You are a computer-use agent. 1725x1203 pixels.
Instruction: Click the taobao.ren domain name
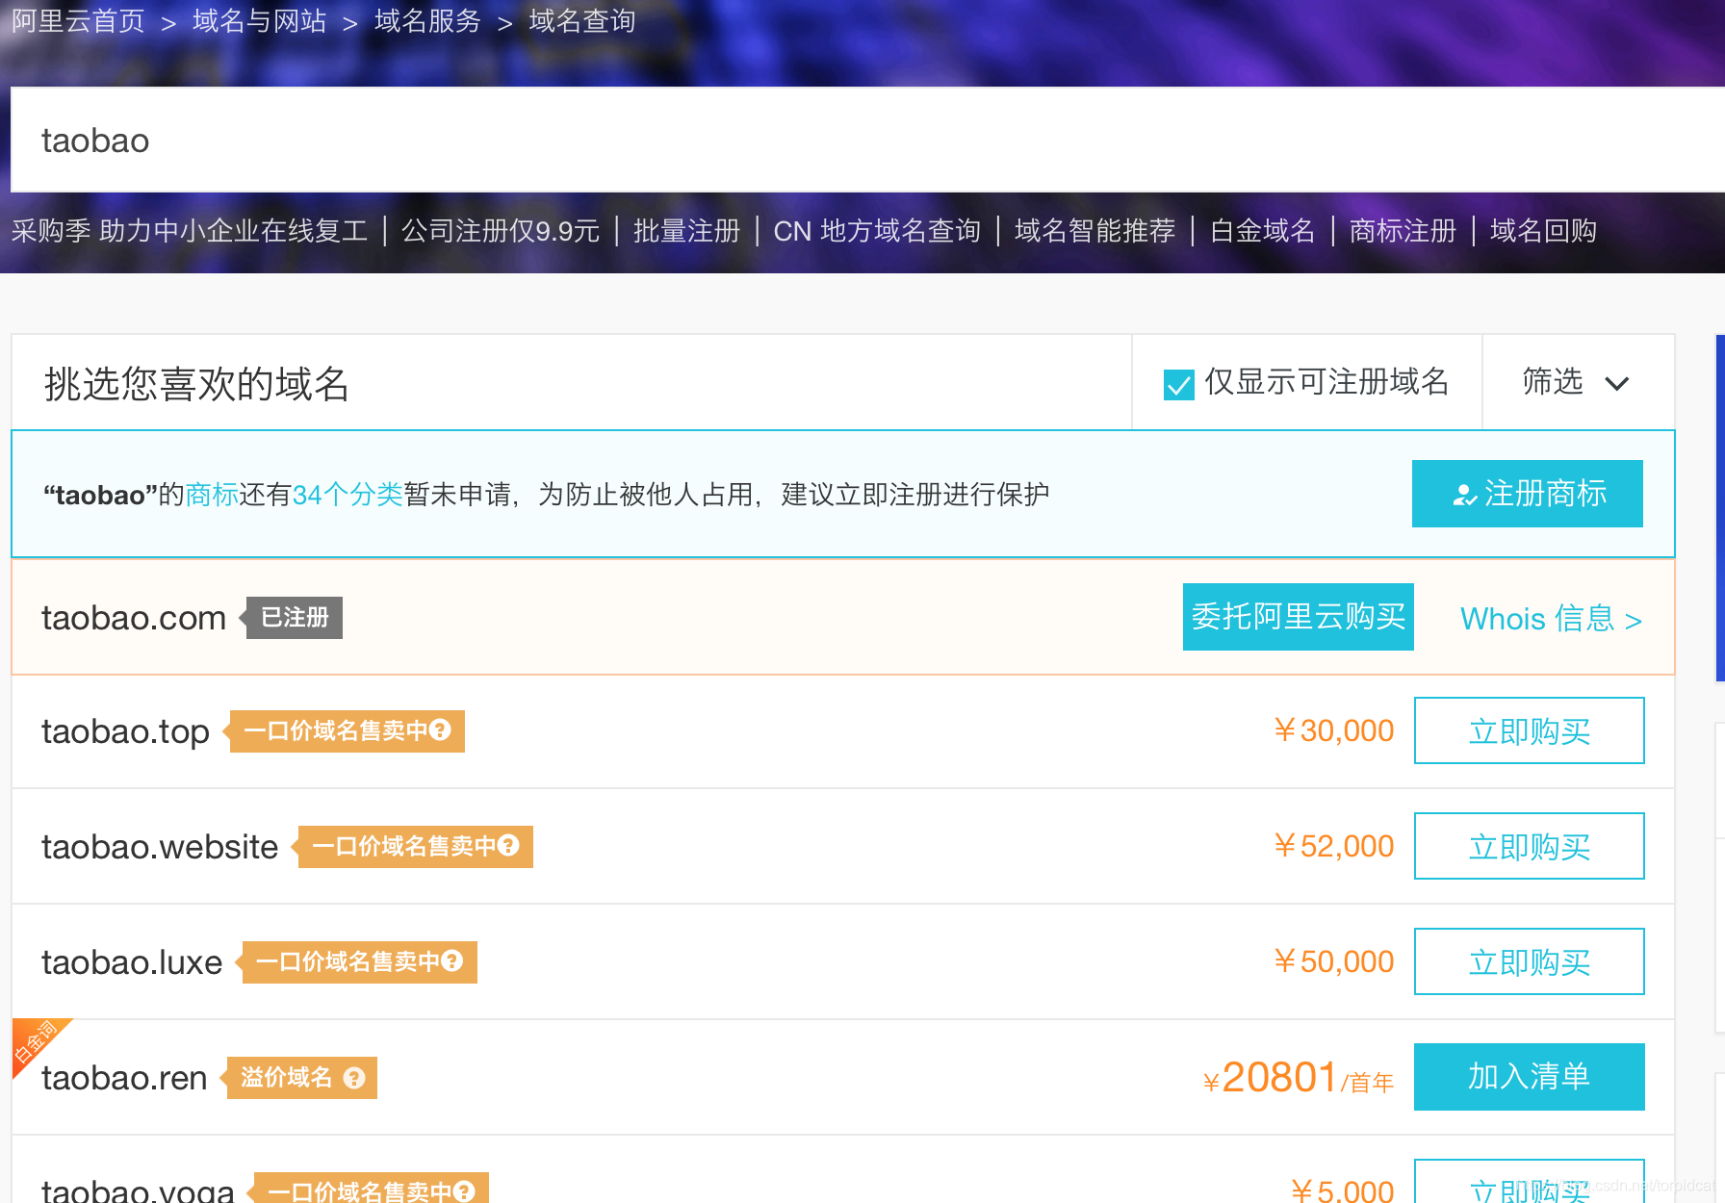click(124, 1078)
